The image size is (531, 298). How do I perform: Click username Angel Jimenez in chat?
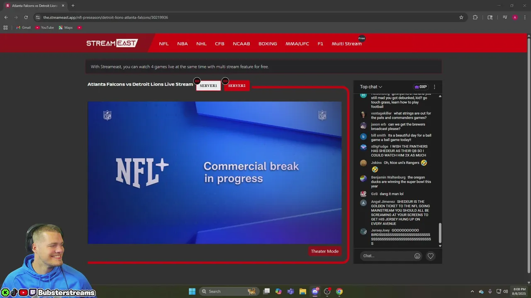coord(383,202)
